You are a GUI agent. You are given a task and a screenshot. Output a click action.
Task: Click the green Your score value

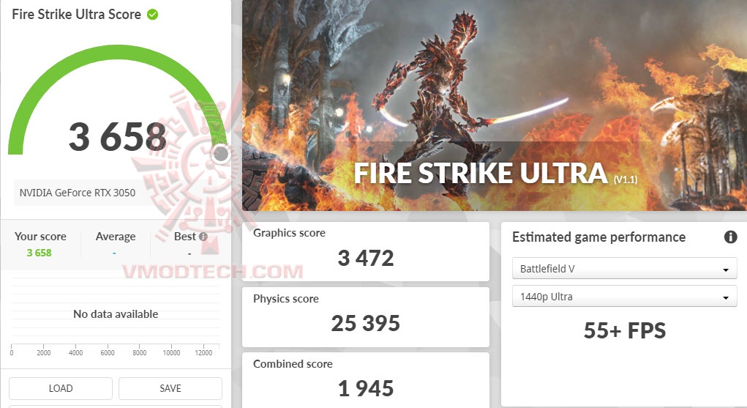tap(40, 253)
